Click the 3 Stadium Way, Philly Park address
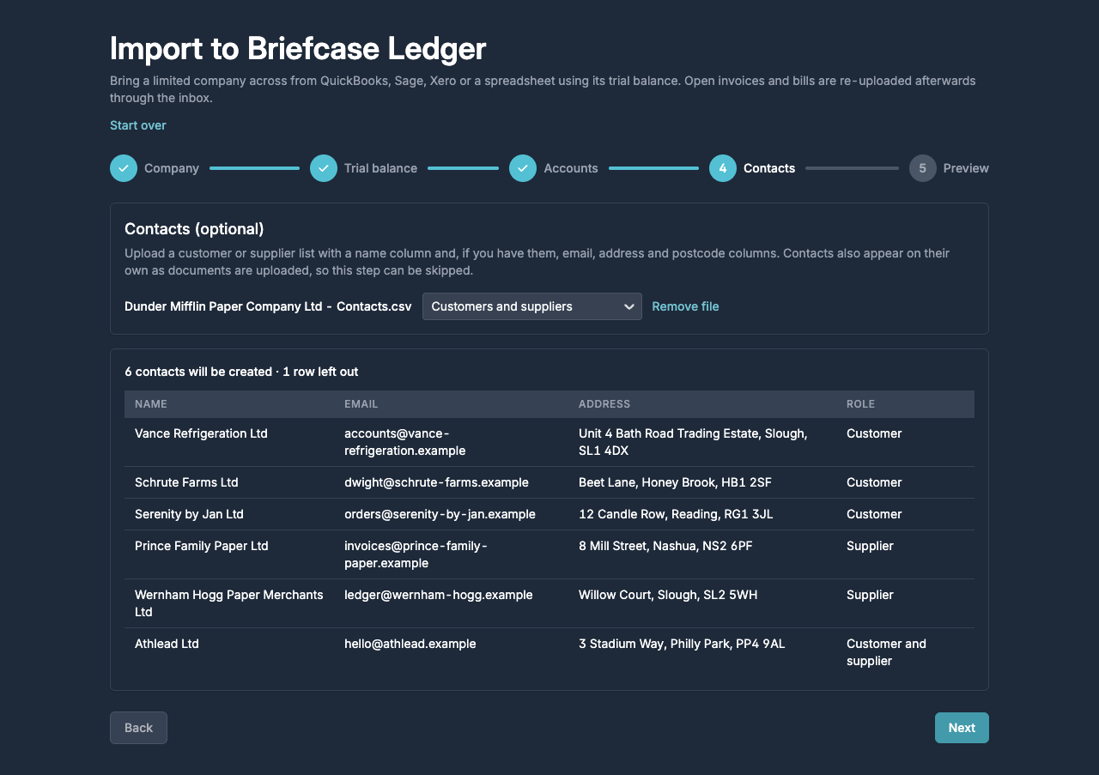The image size is (1099, 775). click(x=682, y=644)
